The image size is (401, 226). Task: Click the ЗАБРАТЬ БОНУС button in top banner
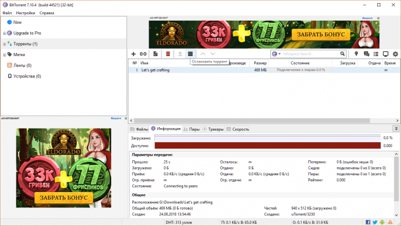321,34
